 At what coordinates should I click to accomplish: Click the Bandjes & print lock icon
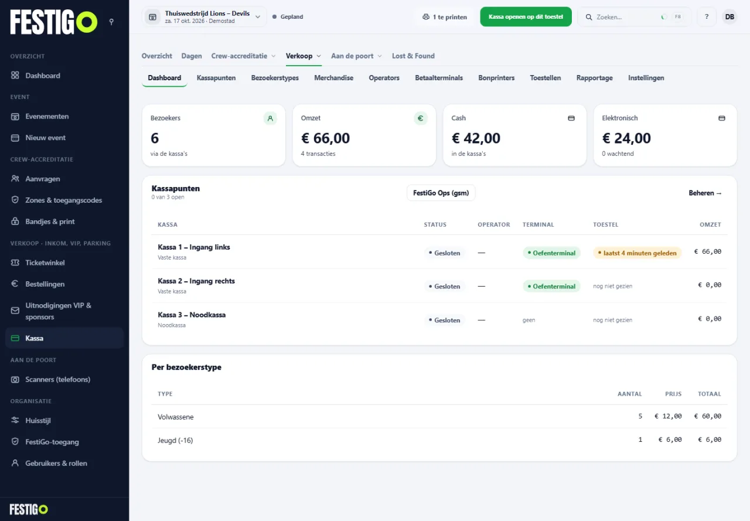(x=15, y=222)
